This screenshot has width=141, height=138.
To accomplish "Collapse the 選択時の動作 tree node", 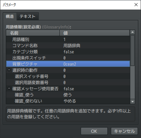I will (x=9, y=70).
